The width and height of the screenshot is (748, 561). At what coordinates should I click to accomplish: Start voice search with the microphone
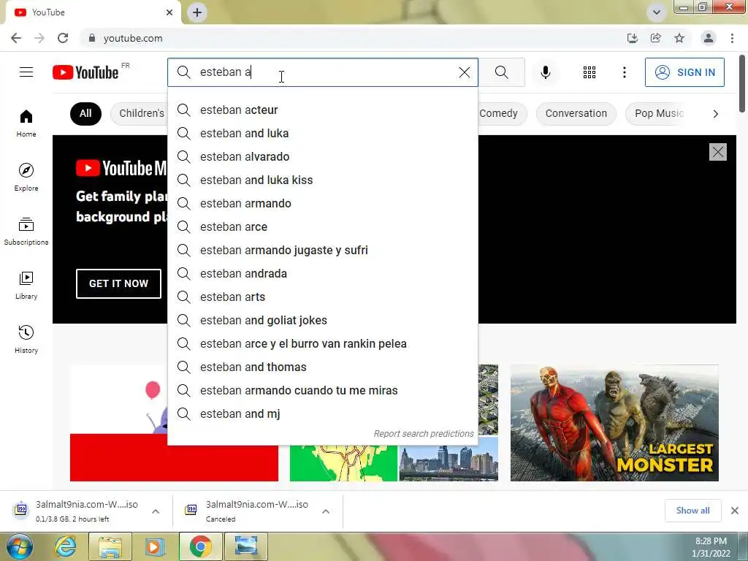(x=546, y=72)
